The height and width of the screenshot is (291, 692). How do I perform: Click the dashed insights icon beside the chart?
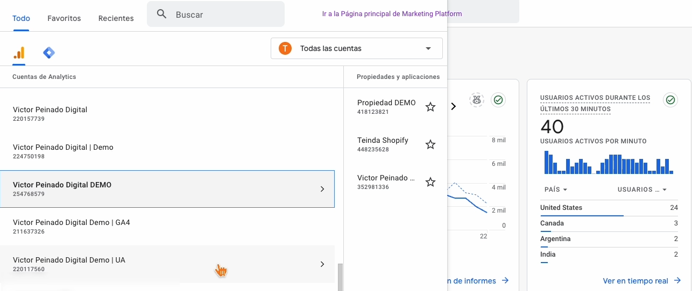click(476, 100)
